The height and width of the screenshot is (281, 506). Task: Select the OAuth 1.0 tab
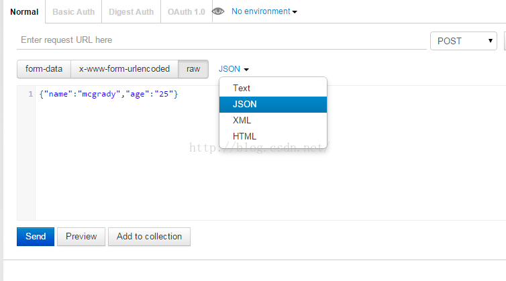[x=187, y=12]
